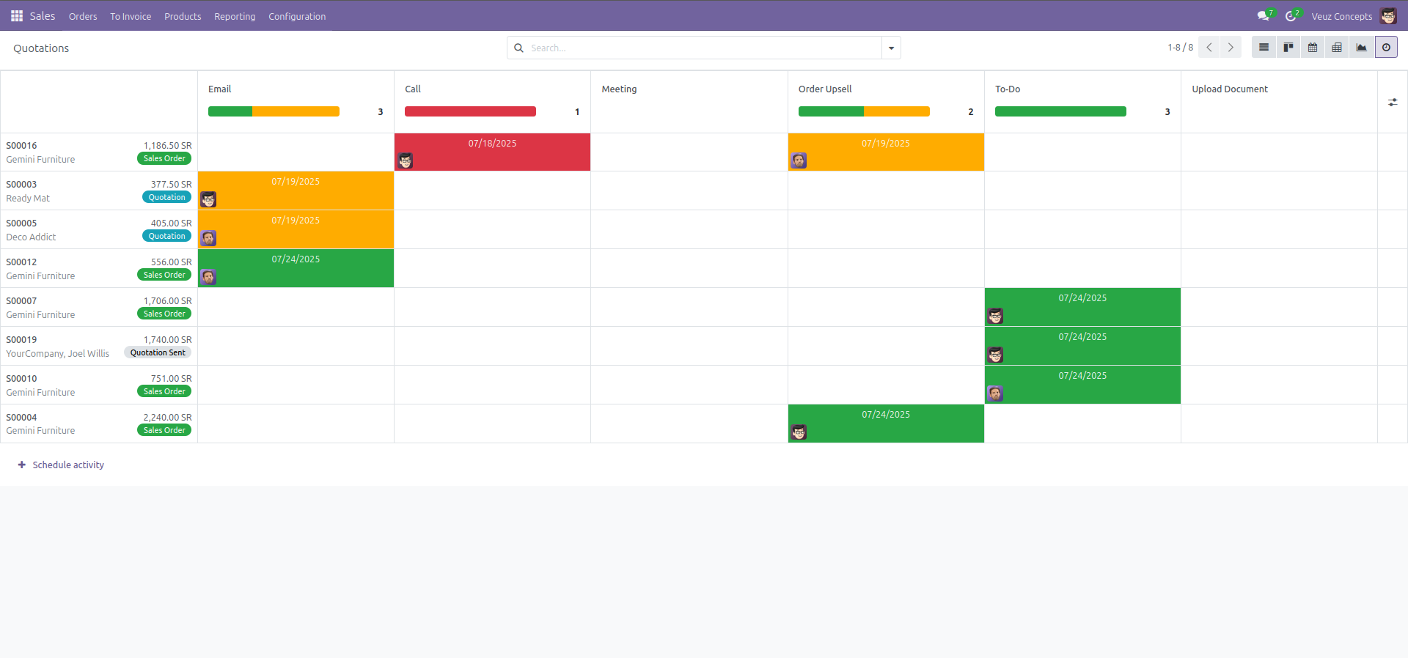This screenshot has height=658, width=1408.
Task: Open the activities clock notification icon
Action: [1291, 15]
